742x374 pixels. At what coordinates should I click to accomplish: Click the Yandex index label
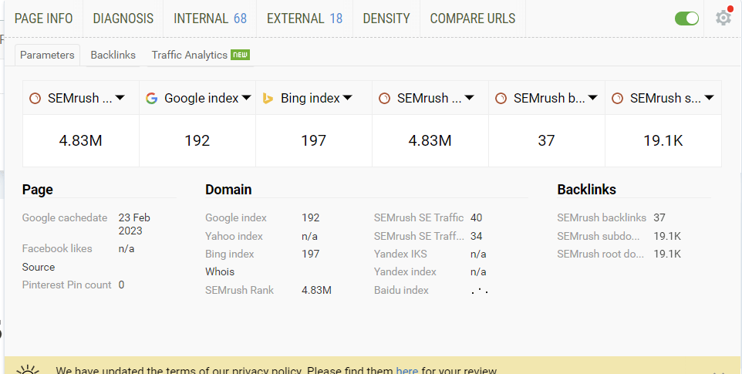(405, 272)
